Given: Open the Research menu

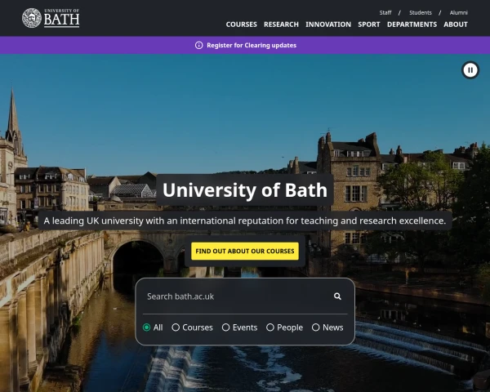Looking at the screenshot, I should tap(281, 24).
